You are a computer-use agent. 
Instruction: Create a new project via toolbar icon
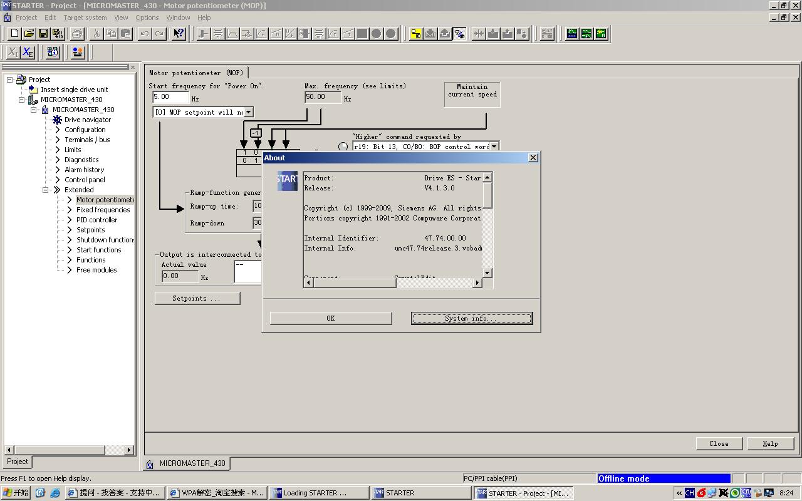[x=14, y=34]
